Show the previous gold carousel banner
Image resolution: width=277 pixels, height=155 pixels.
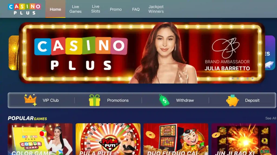(14, 53)
